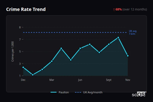Click the "UK avg 7.6/m" label
This screenshot has width=153, height=102.
(x=133, y=32)
